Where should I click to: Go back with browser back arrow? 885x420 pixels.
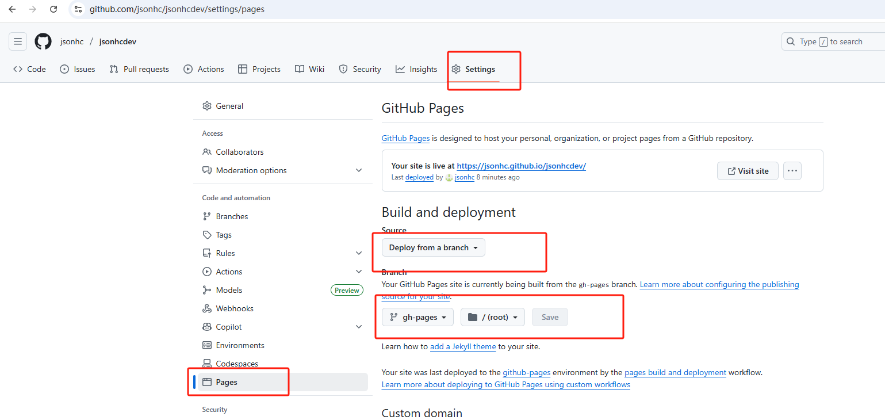click(x=12, y=9)
